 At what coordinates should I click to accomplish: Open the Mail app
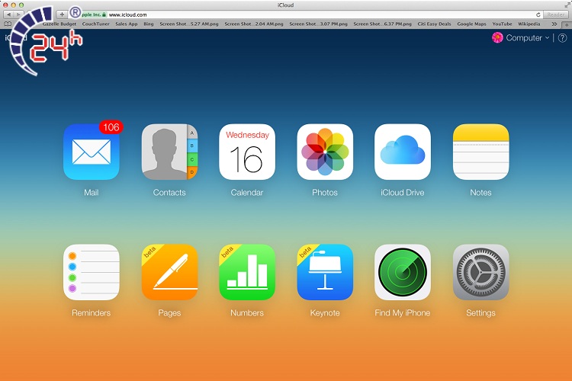92,152
